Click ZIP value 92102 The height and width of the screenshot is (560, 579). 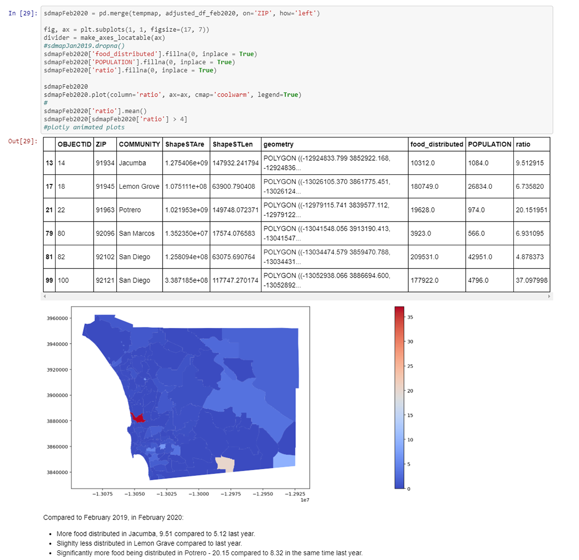click(105, 257)
